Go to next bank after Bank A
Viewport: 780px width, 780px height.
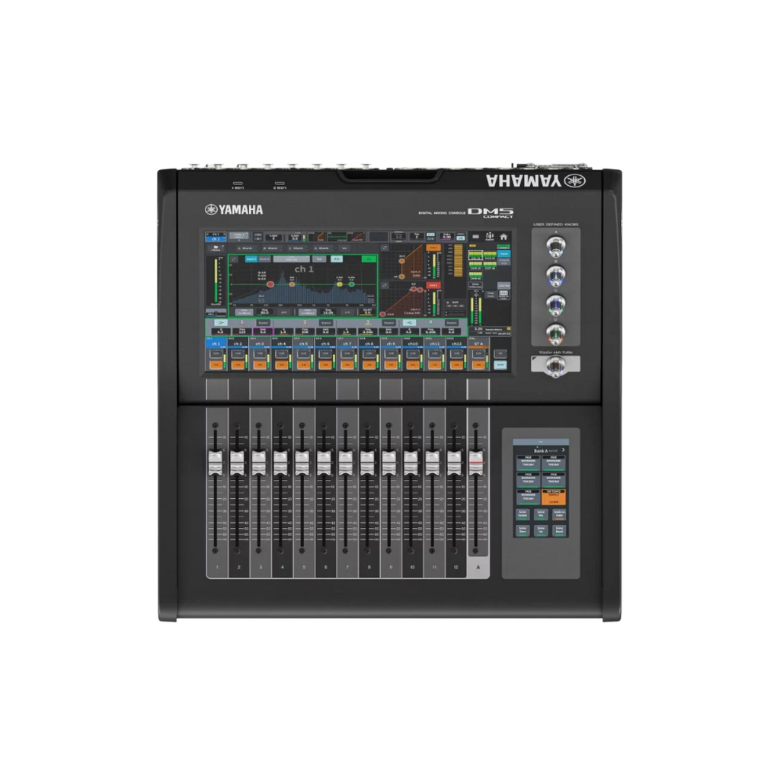(563, 449)
